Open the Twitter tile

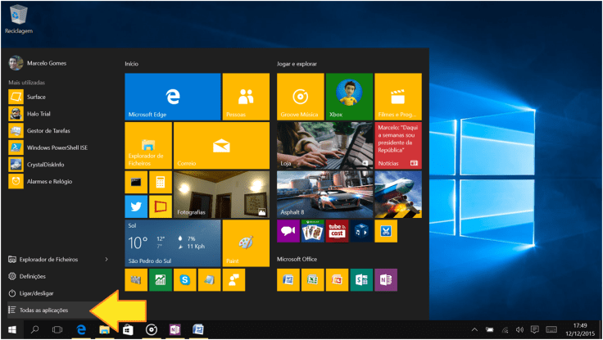(135, 206)
